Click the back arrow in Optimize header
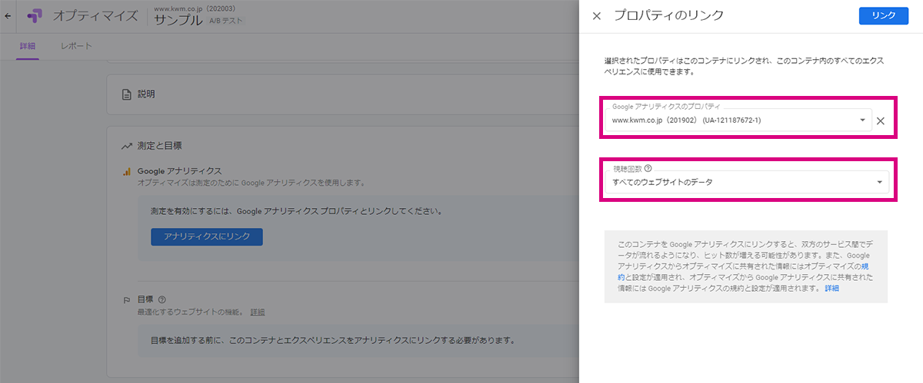Image resolution: width=923 pixels, height=383 pixels. (8, 15)
